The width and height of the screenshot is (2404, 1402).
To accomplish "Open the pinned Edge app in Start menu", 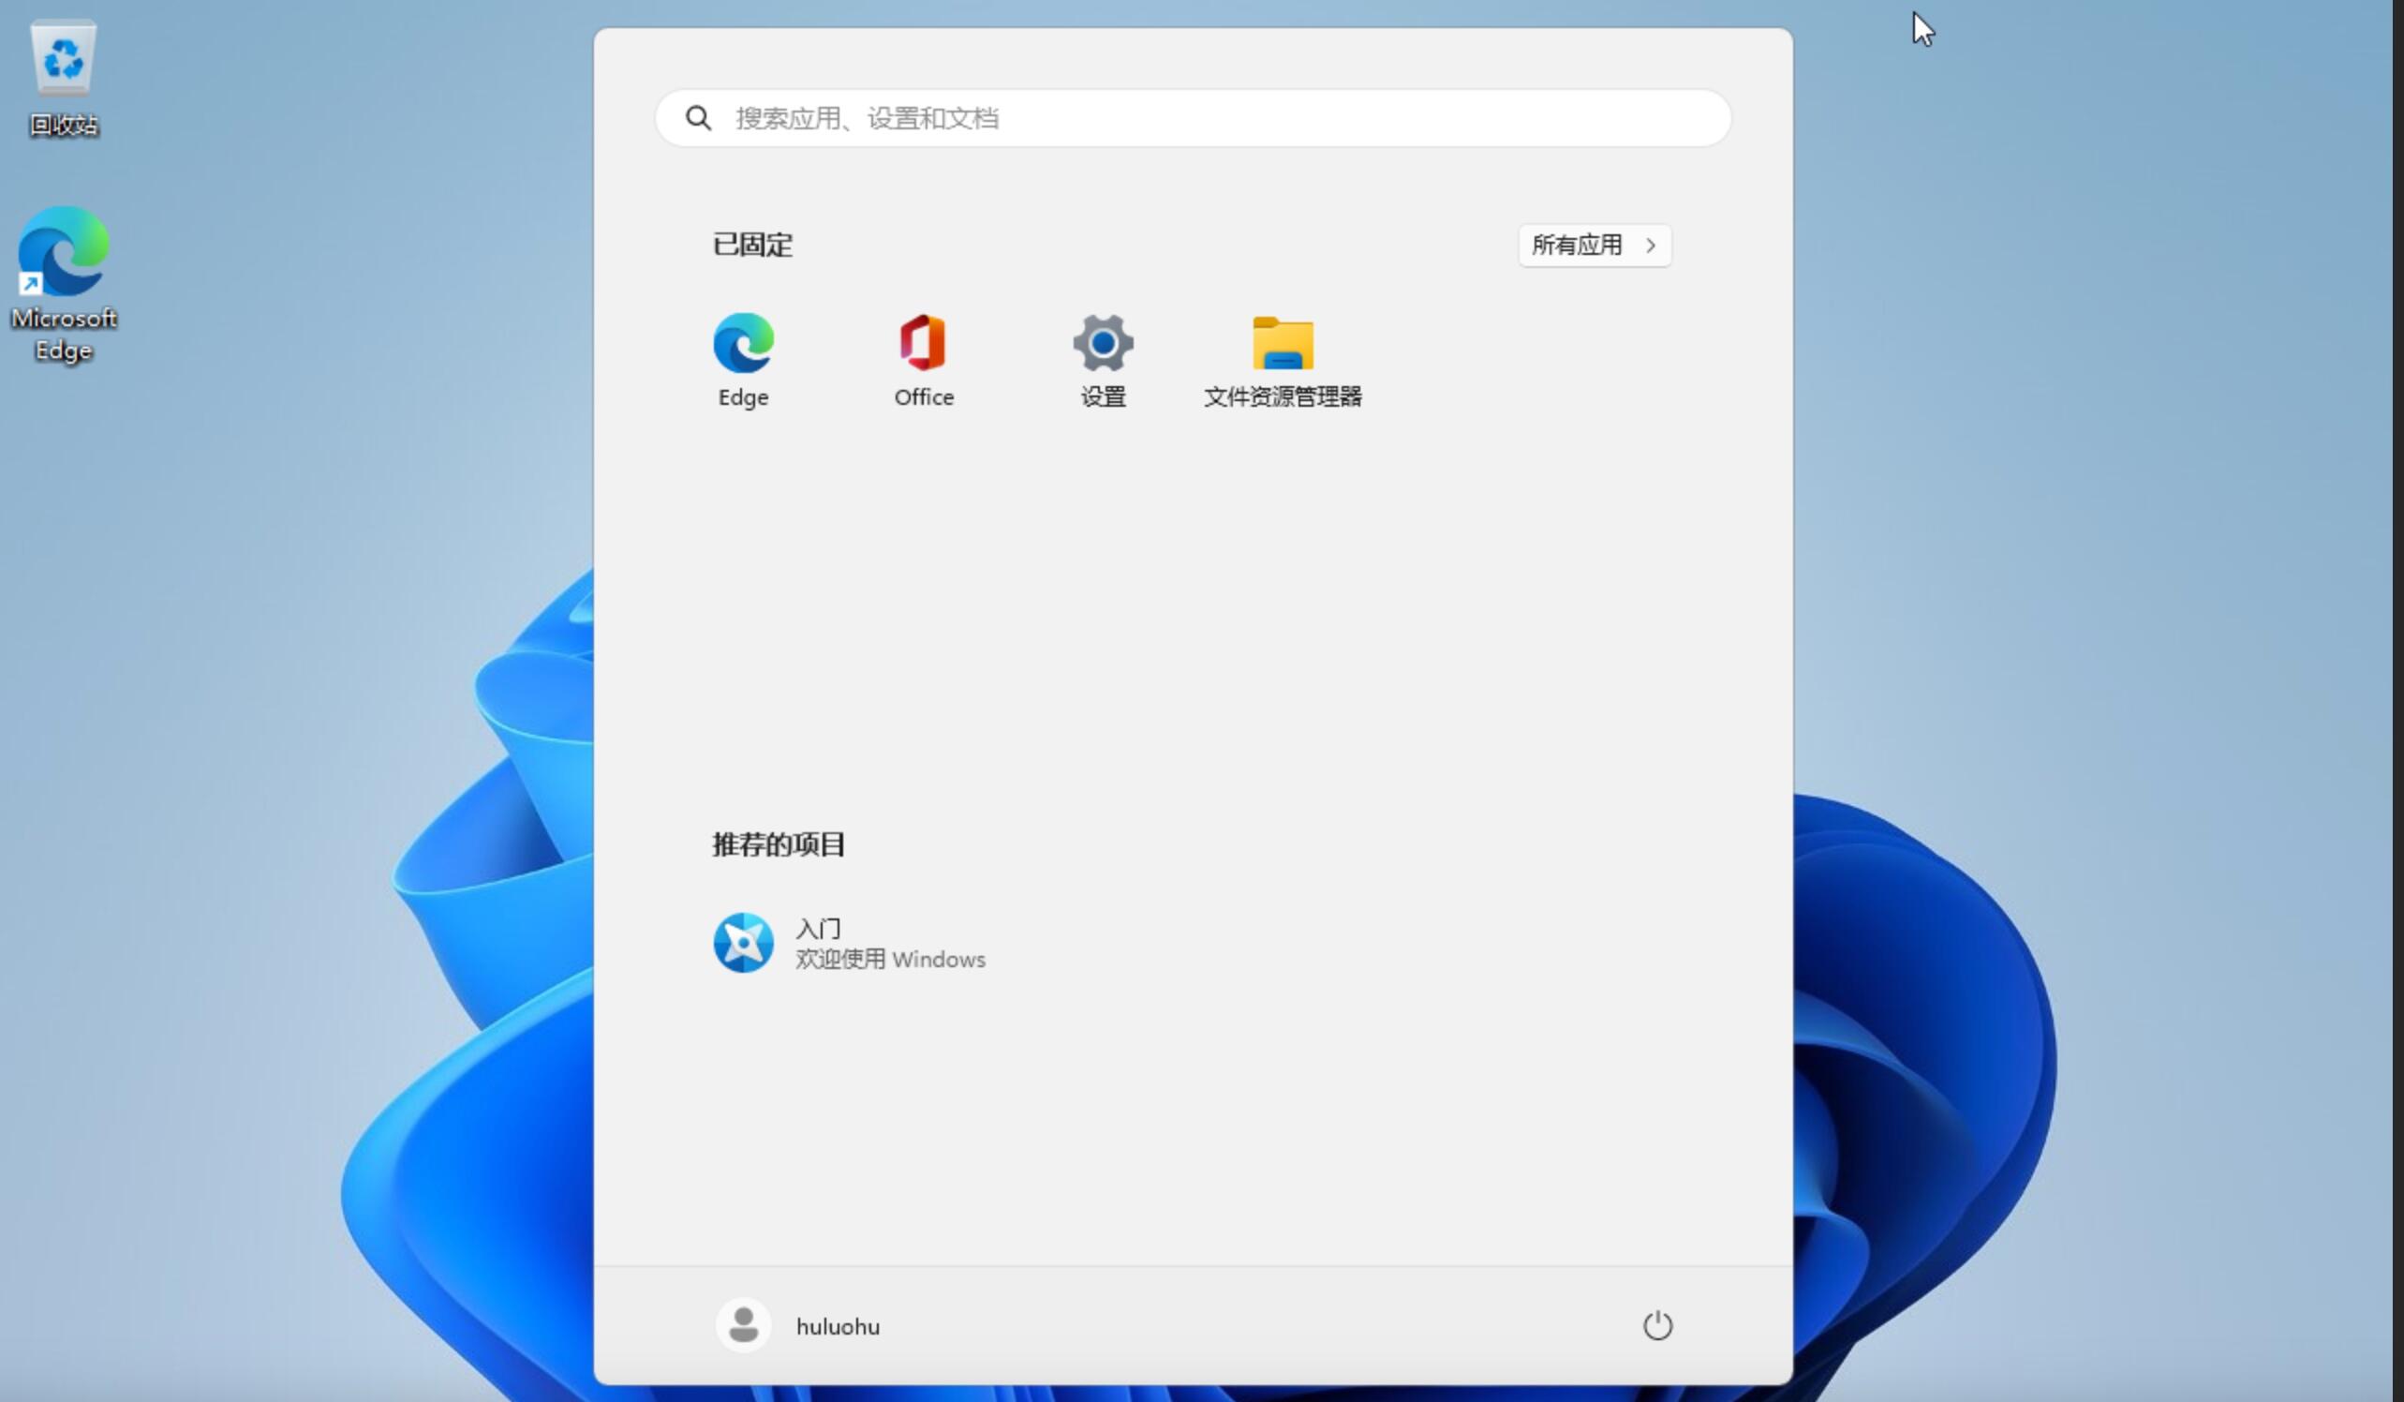I will (743, 343).
